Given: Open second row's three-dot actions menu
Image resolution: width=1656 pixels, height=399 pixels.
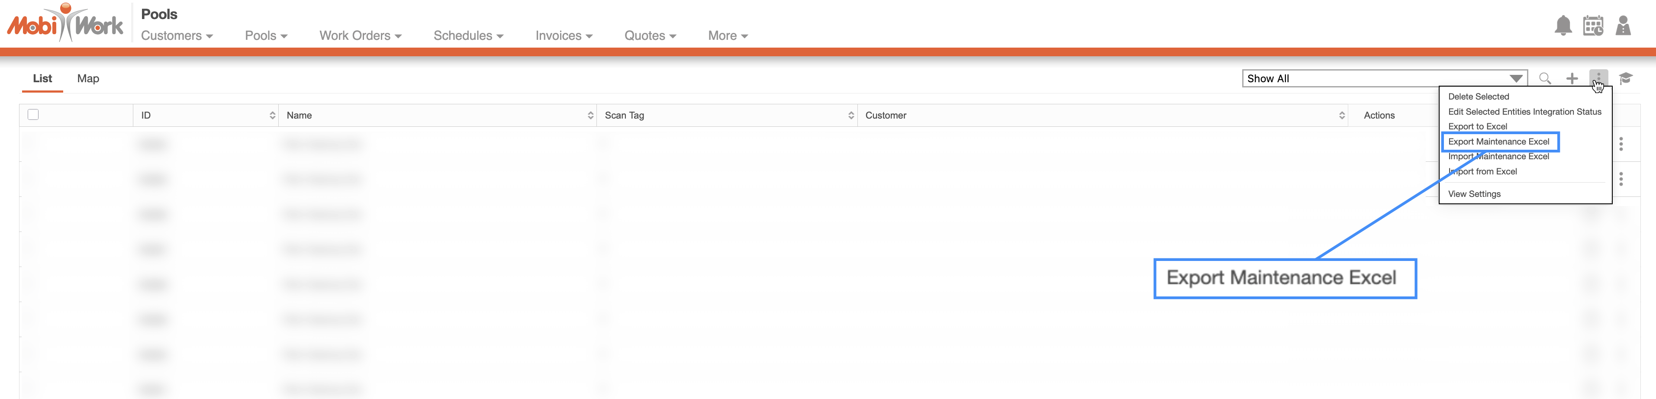Looking at the screenshot, I should tap(1621, 179).
